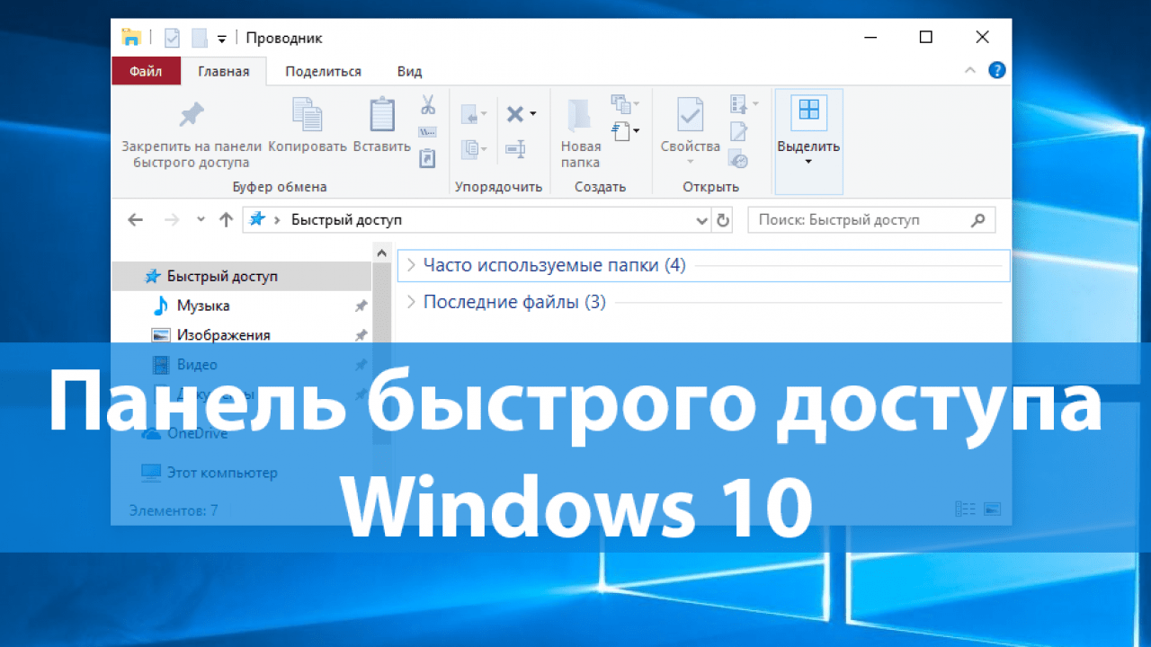Expand the Последние файлы group

[x=411, y=303]
